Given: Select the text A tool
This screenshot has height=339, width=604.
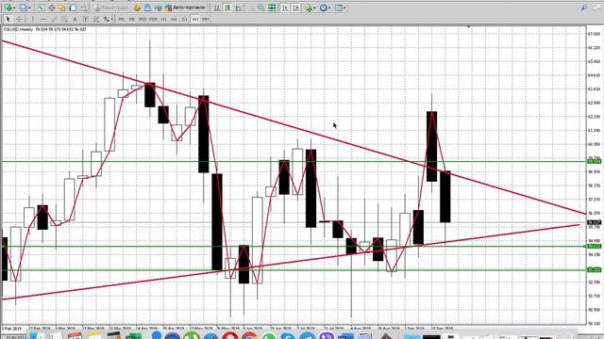Looking at the screenshot, I should [75, 19].
